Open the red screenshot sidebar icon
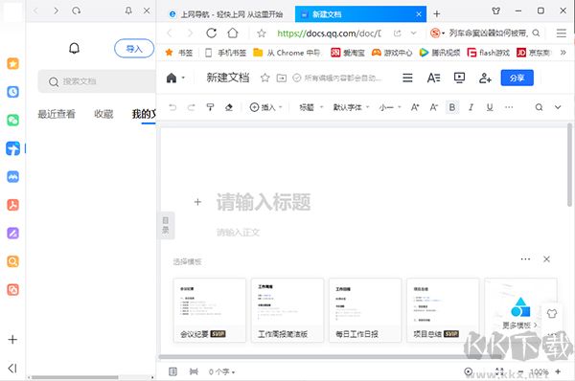The height and width of the screenshot is (381, 575). coord(12,290)
